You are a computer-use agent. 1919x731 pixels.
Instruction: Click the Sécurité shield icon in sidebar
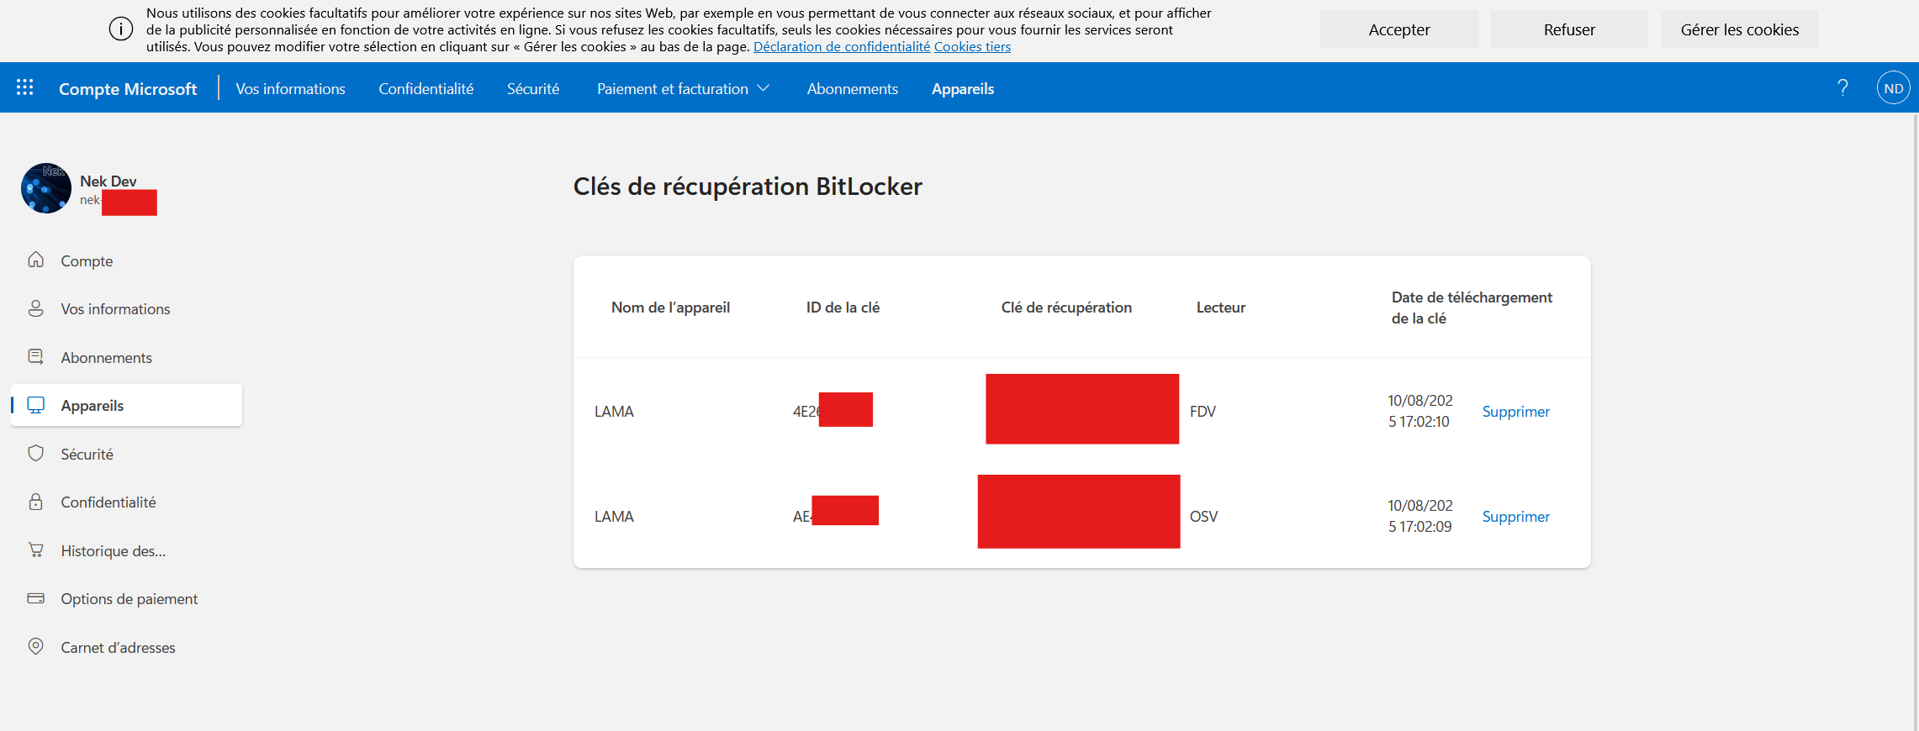pyautogui.click(x=35, y=454)
